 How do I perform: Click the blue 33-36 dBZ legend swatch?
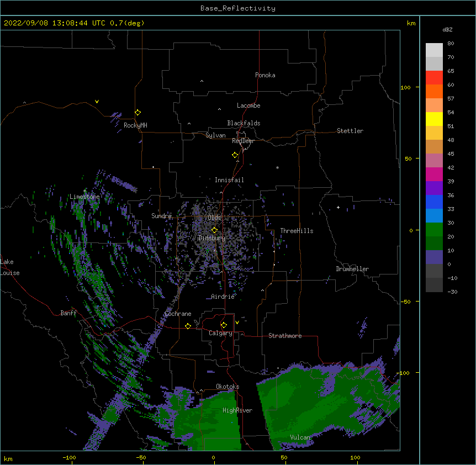point(434,202)
